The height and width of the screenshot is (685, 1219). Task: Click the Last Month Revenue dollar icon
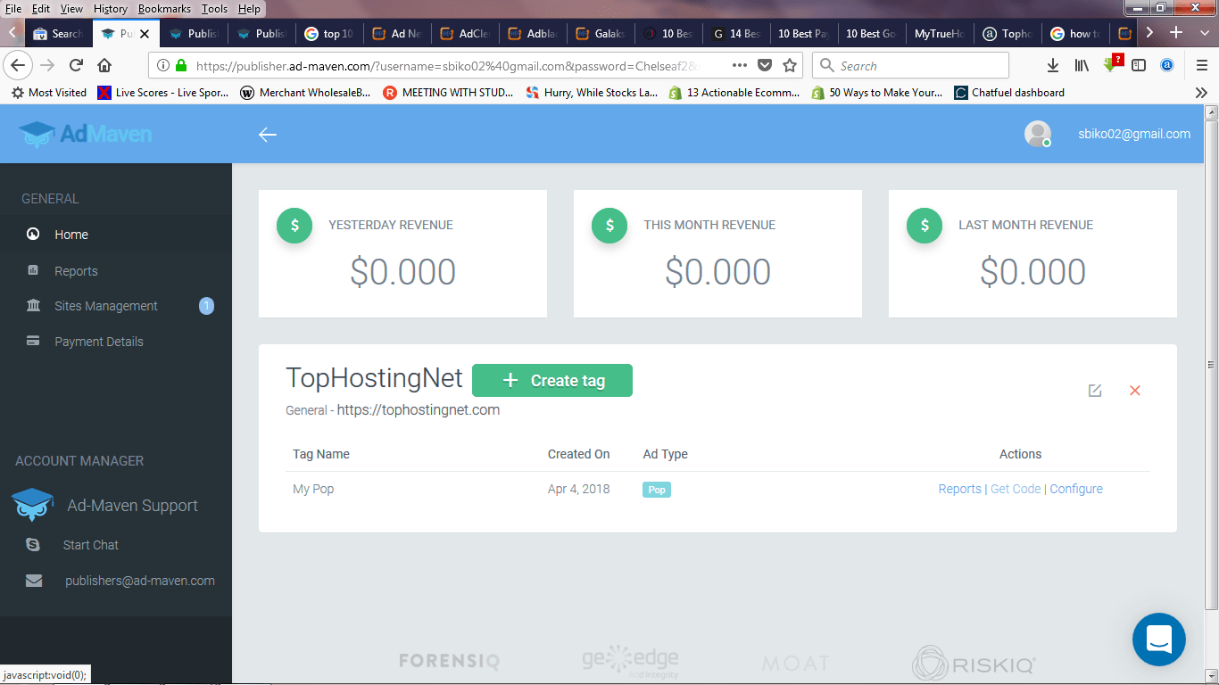[x=925, y=226]
